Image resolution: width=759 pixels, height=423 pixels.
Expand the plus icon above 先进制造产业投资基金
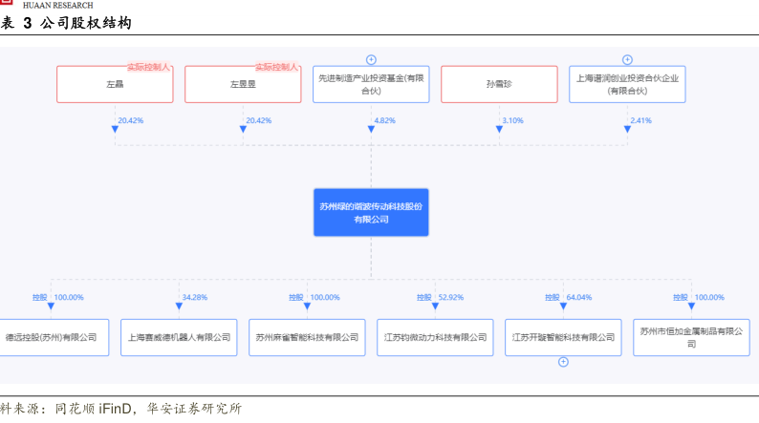pos(371,59)
